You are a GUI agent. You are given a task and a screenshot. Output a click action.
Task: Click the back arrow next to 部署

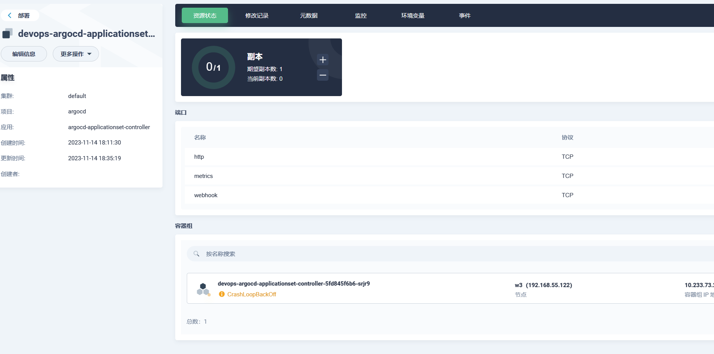tap(9, 15)
